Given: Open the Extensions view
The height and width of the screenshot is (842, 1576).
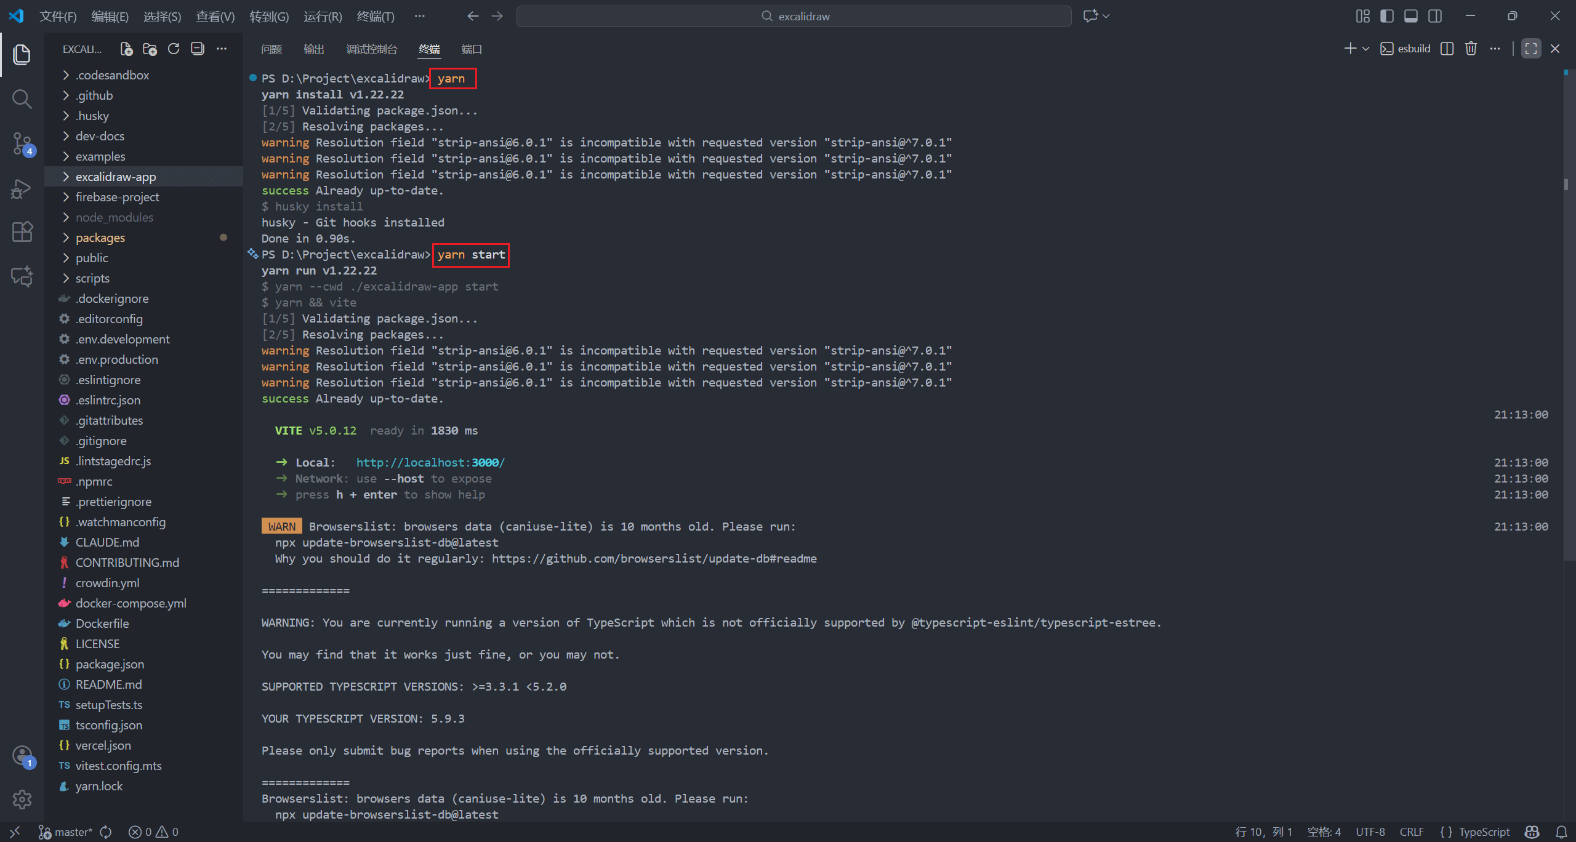Looking at the screenshot, I should (x=22, y=232).
